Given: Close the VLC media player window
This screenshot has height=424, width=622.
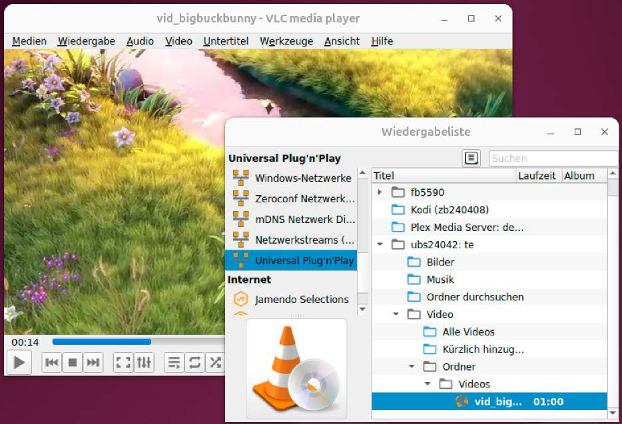Looking at the screenshot, I should (498, 19).
